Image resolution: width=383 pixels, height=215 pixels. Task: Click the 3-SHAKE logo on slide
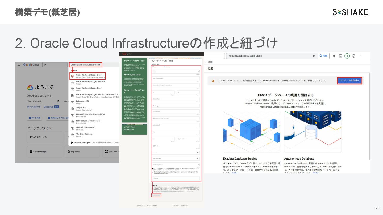click(x=351, y=12)
